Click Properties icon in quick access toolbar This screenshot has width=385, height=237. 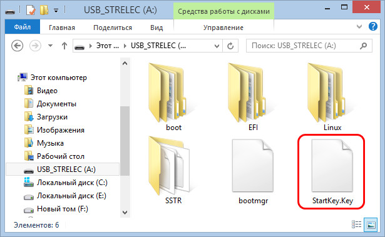(x=31, y=10)
